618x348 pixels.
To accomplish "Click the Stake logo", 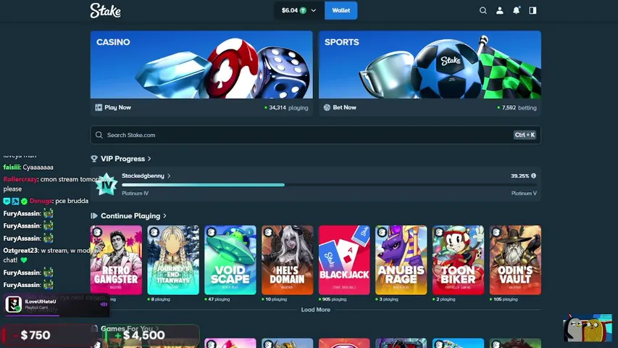I will click(105, 11).
